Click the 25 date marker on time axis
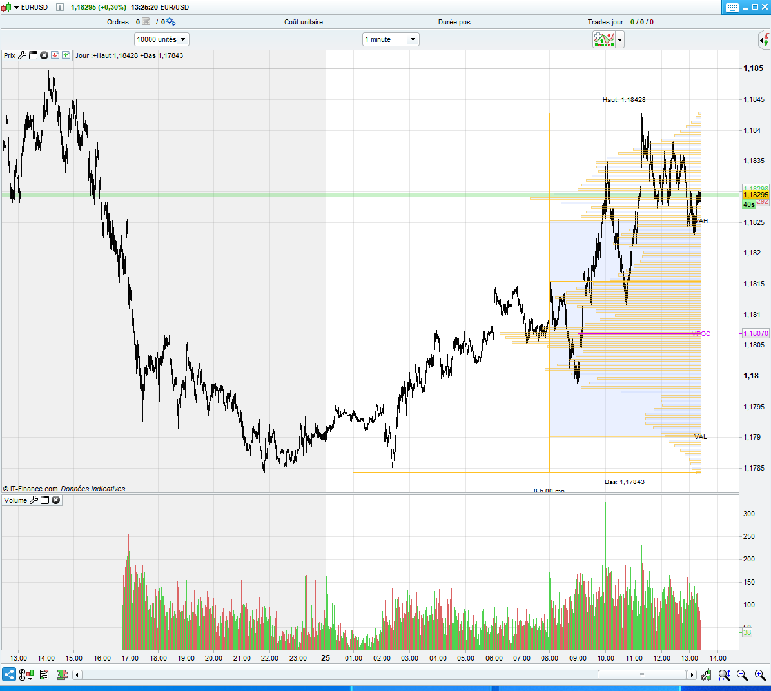 [x=326, y=658]
